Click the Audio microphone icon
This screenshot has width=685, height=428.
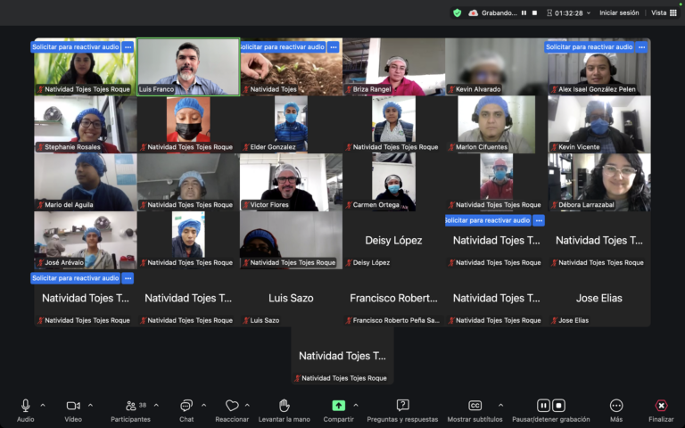[25, 406]
